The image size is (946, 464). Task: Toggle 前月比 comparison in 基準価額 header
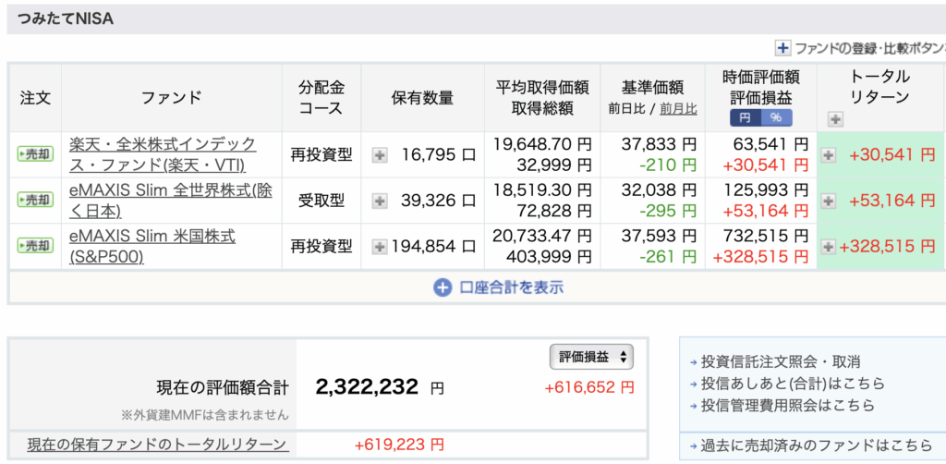pos(678,109)
